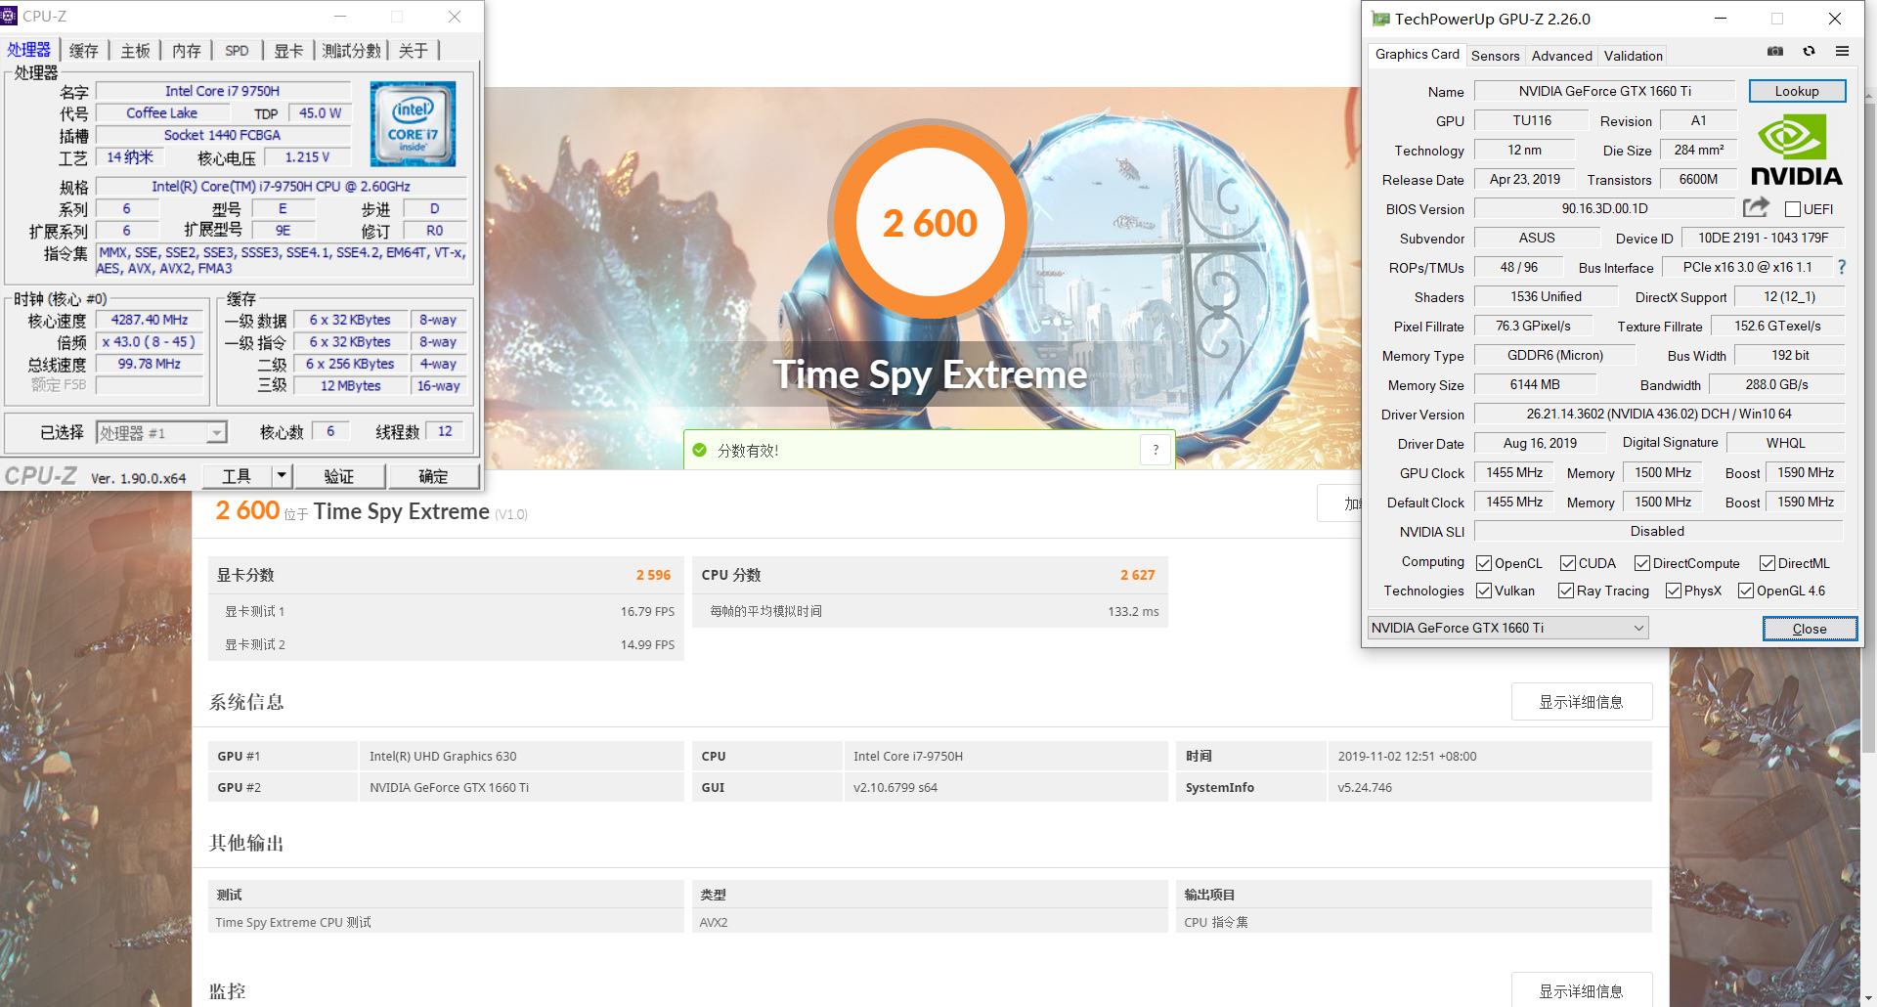Click the Bus Interface question mark
The height and width of the screenshot is (1007, 1877).
coord(1842,267)
